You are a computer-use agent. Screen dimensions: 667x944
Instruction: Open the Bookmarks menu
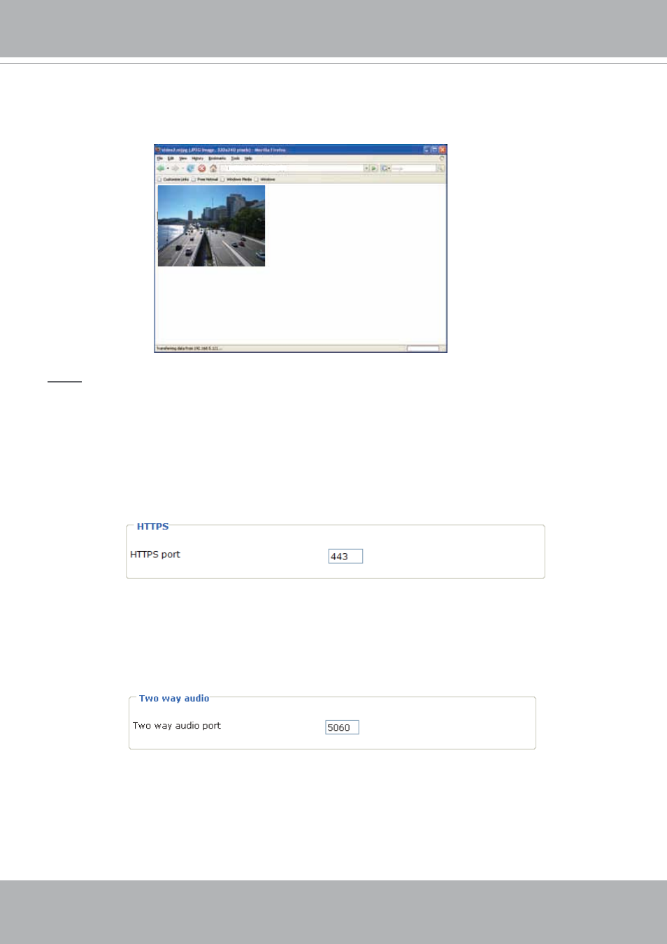[x=217, y=158]
